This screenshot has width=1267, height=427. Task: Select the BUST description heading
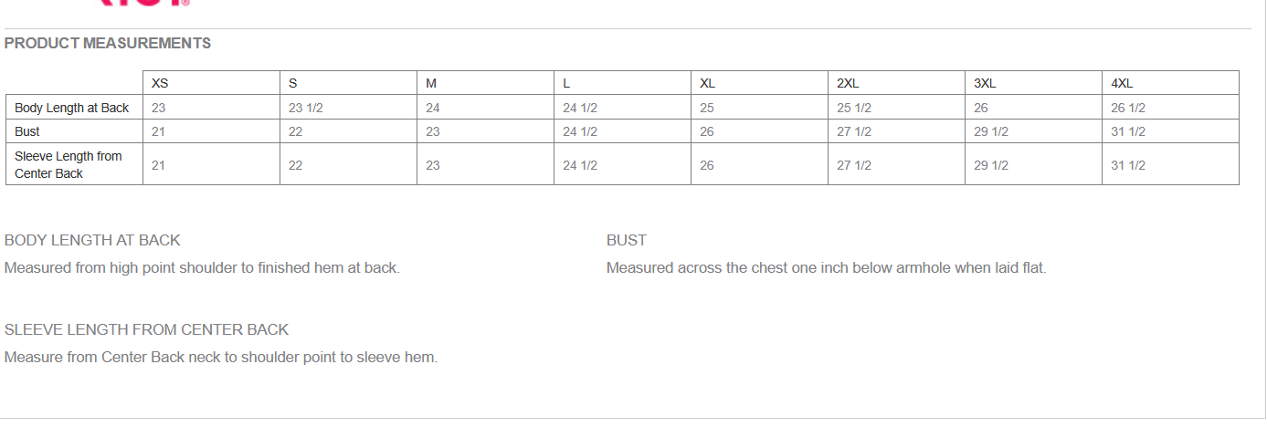pyautogui.click(x=627, y=240)
